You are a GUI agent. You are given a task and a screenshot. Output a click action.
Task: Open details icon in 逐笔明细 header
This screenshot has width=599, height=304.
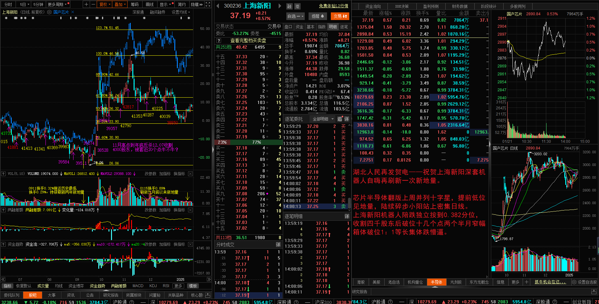pyautogui.click(x=347, y=216)
